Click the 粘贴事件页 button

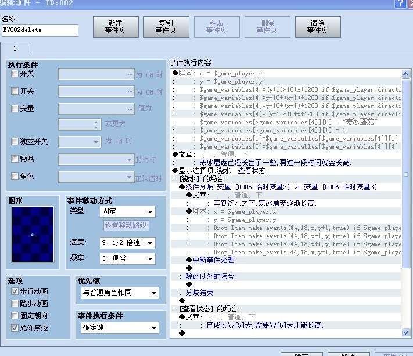217,27
